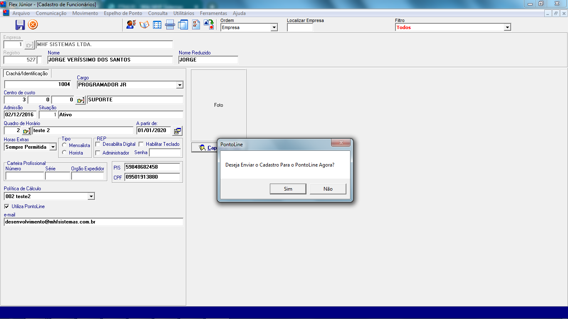568x319 pixels.
Task: Click the A partir de date field
Action: pos(153,131)
